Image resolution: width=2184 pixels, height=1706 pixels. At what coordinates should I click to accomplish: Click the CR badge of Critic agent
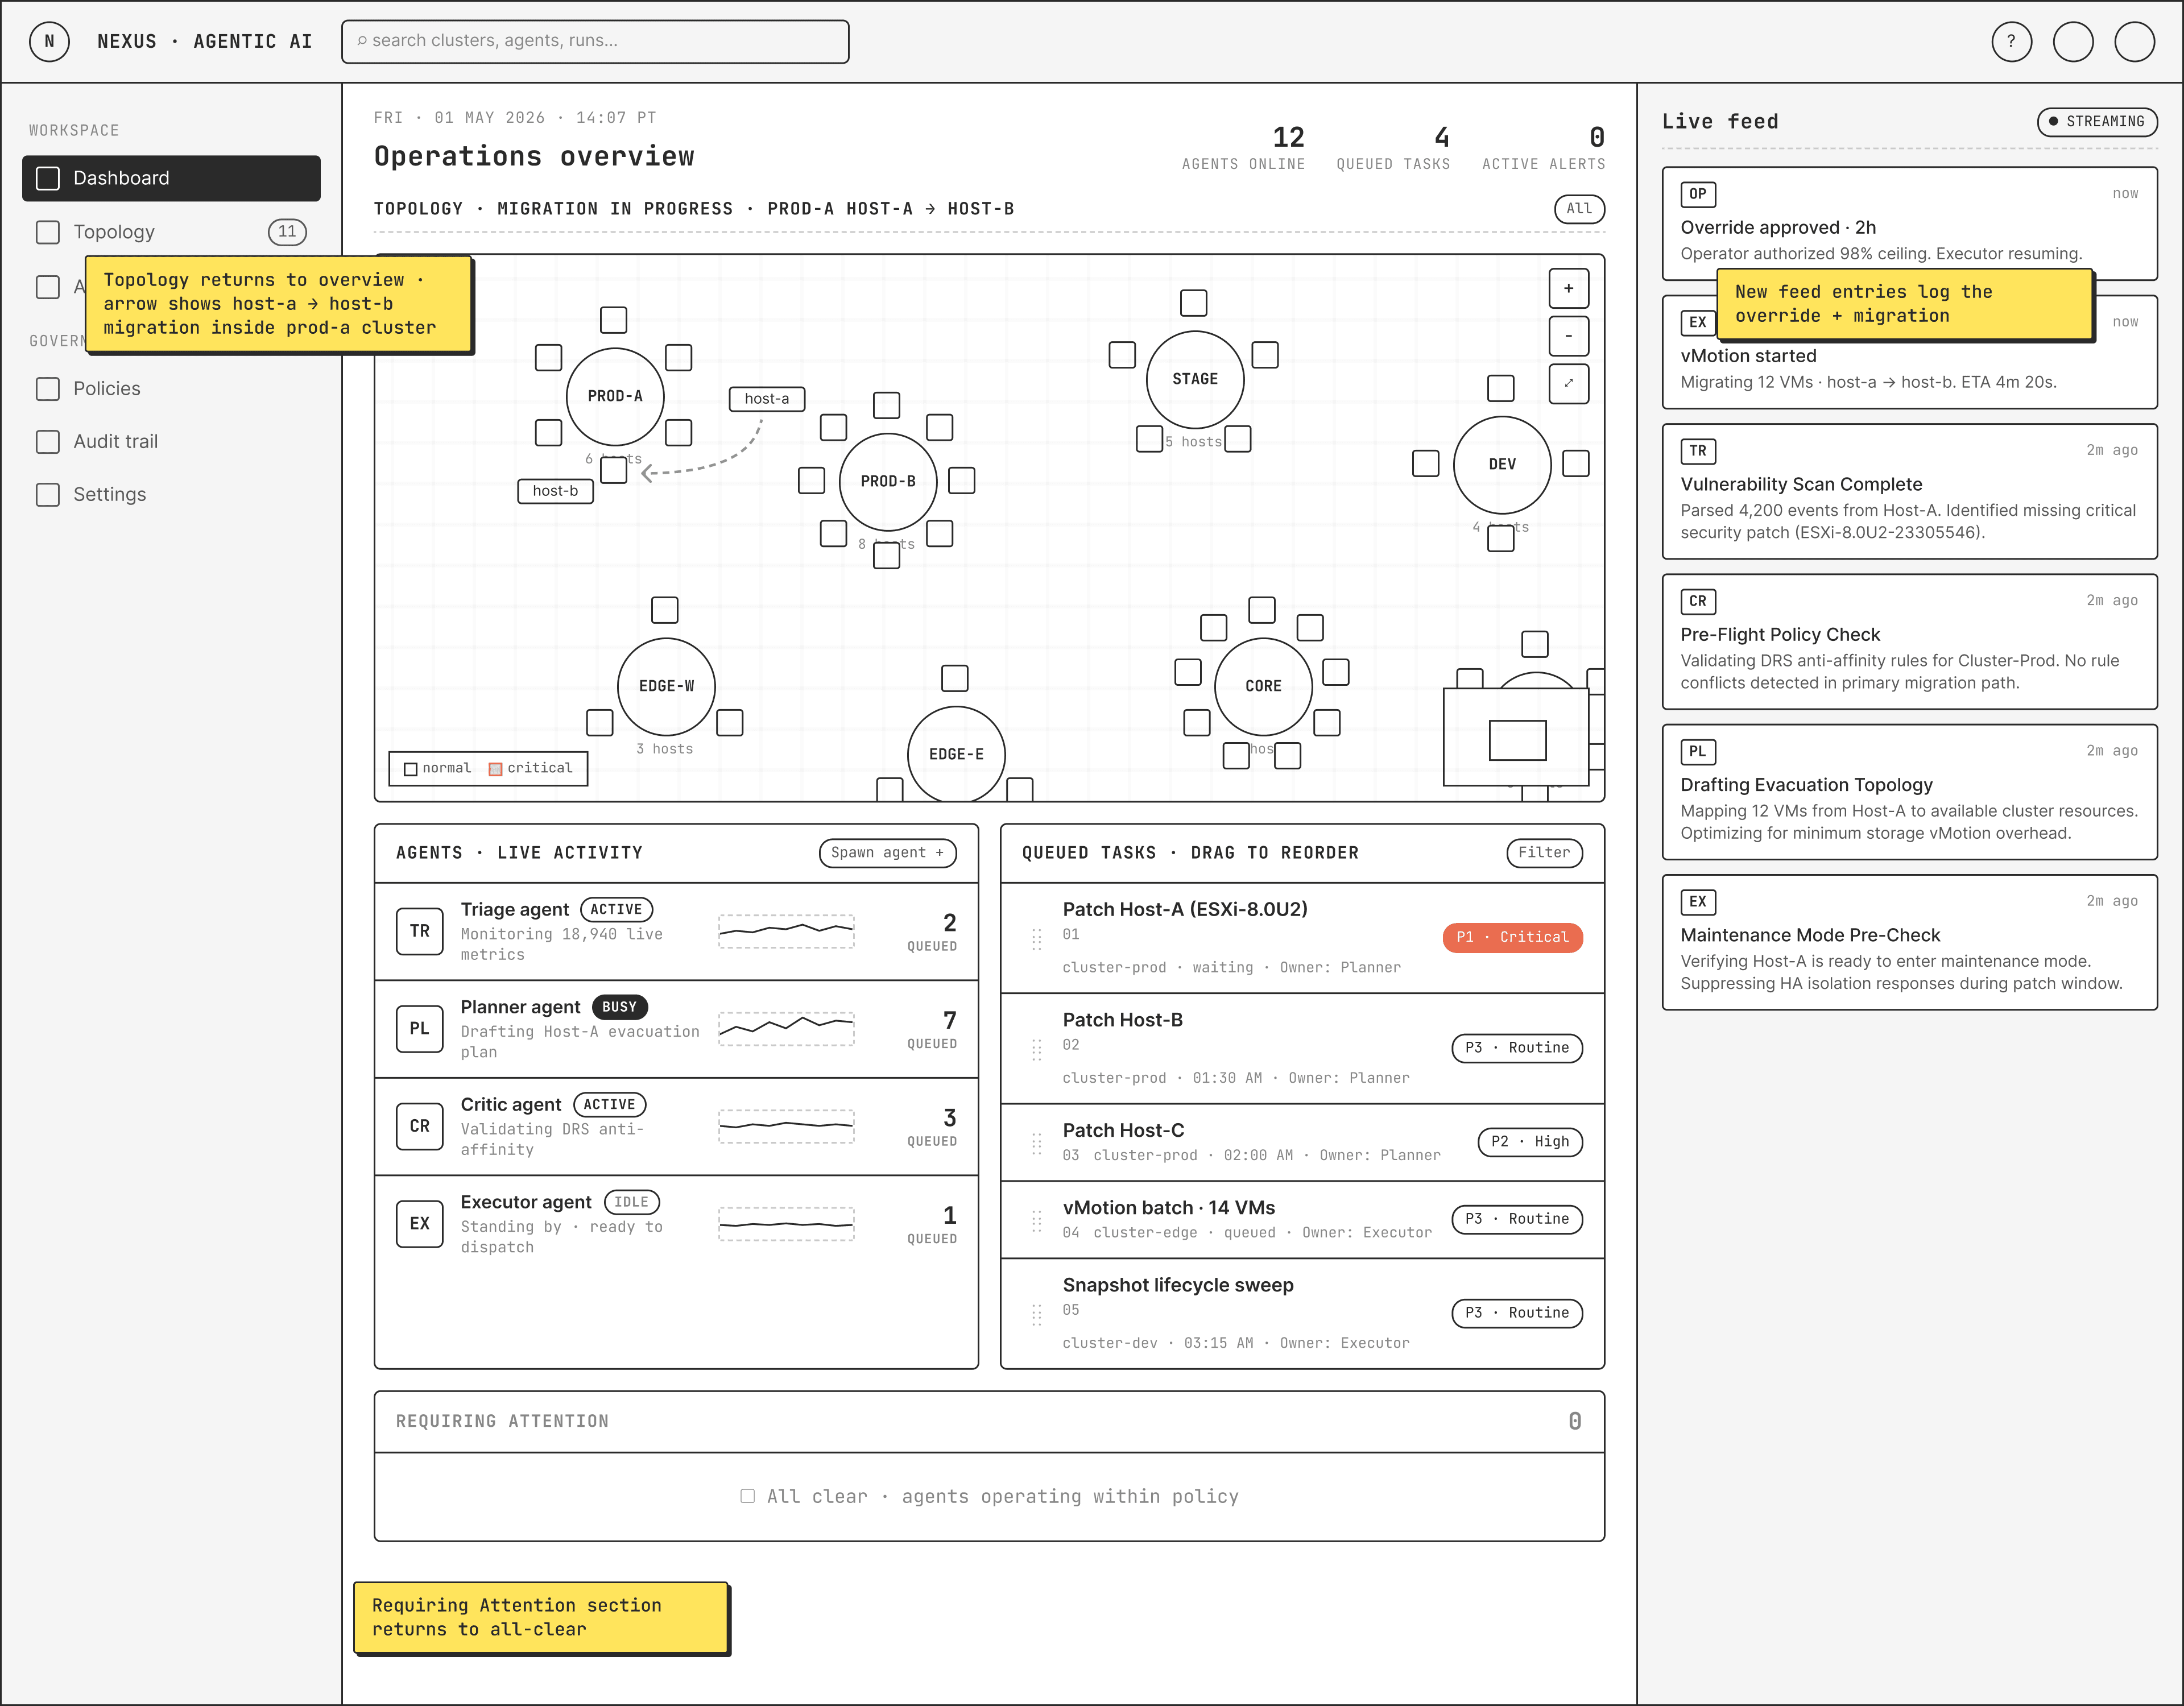tap(419, 1126)
